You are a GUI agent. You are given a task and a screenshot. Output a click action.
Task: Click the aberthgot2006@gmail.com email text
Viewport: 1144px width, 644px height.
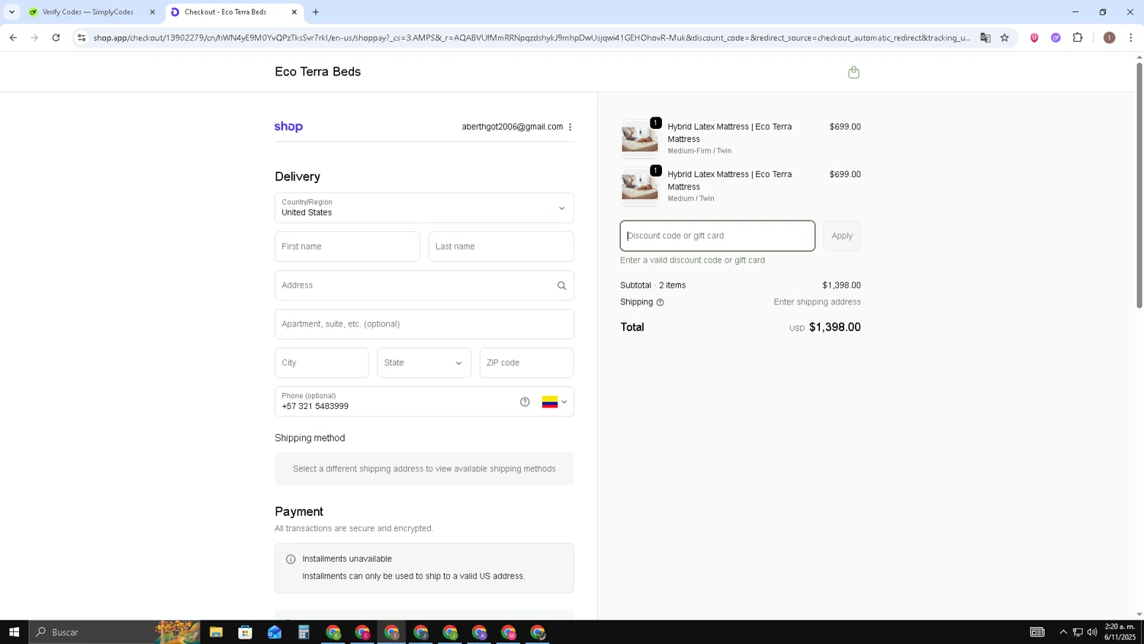(512, 127)
